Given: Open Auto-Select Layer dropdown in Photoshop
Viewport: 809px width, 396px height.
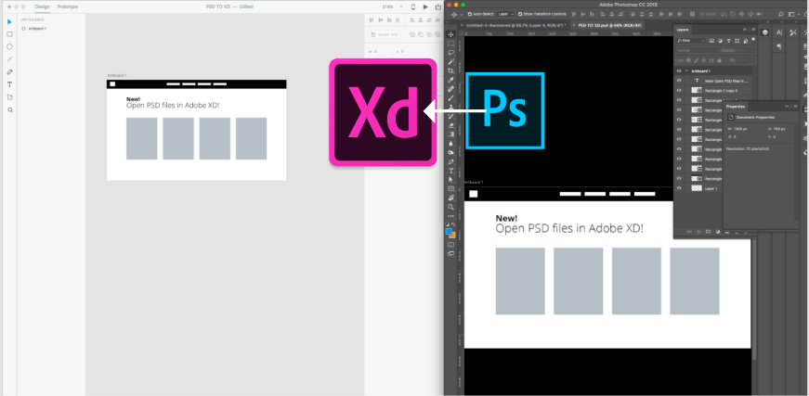Looking at the screenshot, I should [x=505, y=14].
